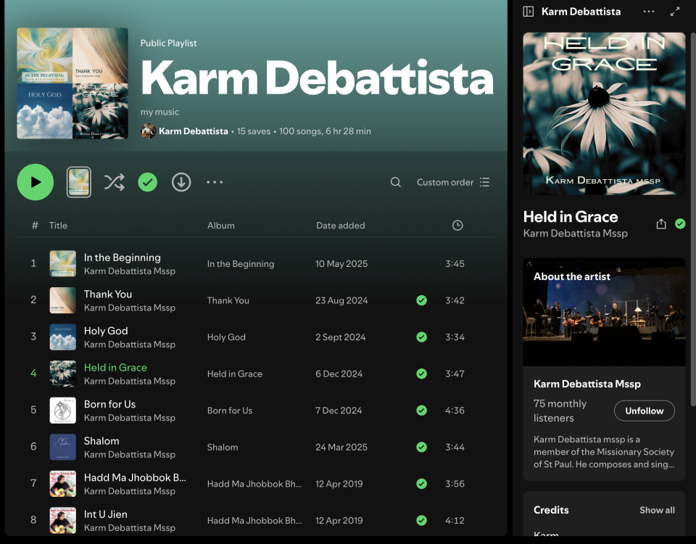Image resolution: width=696 pixels, height=544 pixels.
Task: Open artist link under In the Beginning
Action: click(130, 271)
